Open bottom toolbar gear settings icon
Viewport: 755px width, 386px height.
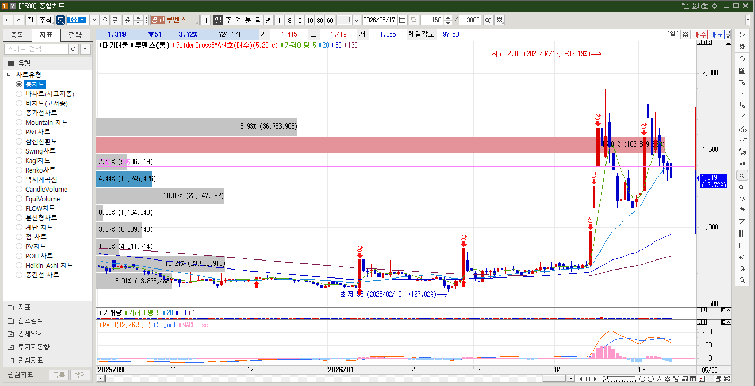668,379
